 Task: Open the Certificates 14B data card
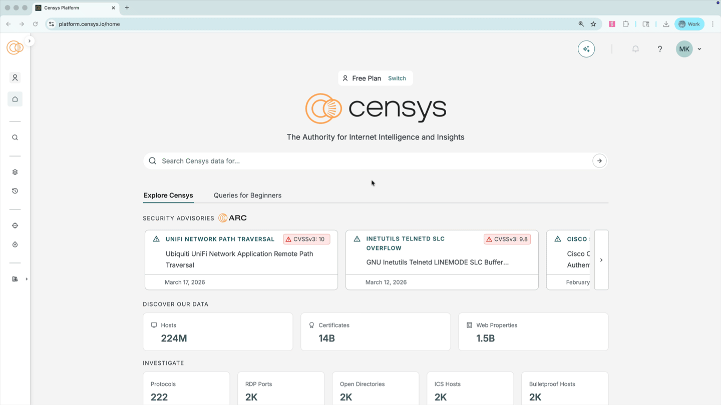(376, 332)
